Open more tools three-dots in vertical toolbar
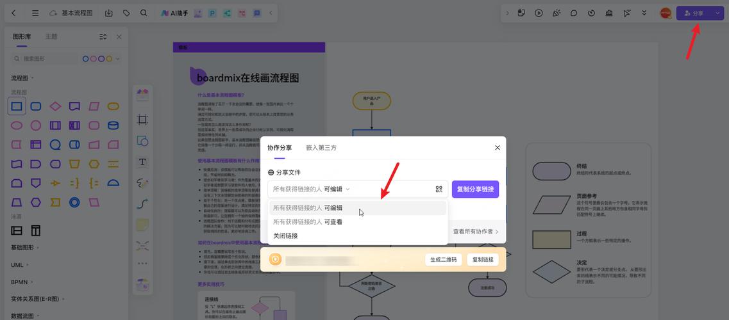The image size is (729, 320). 143,264
